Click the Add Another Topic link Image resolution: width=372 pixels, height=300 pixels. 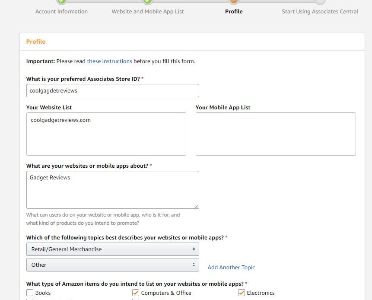[x=231, y=268]
